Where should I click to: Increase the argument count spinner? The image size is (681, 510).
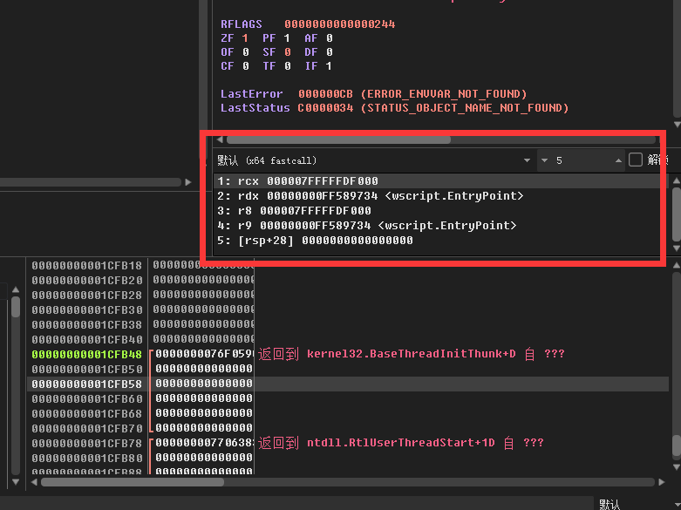coord(618,160)
